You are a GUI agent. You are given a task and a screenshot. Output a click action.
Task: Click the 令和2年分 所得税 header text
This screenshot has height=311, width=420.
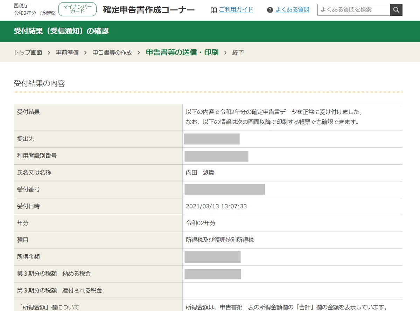pos(34,13)
